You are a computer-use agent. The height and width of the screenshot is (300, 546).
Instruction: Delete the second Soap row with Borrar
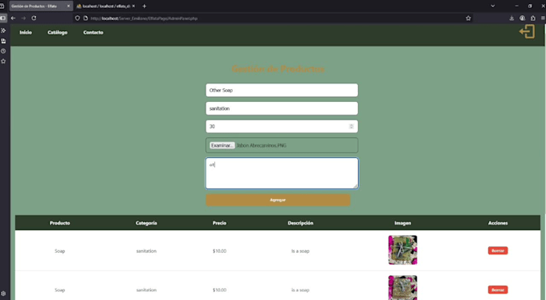[x=498, y=290]
